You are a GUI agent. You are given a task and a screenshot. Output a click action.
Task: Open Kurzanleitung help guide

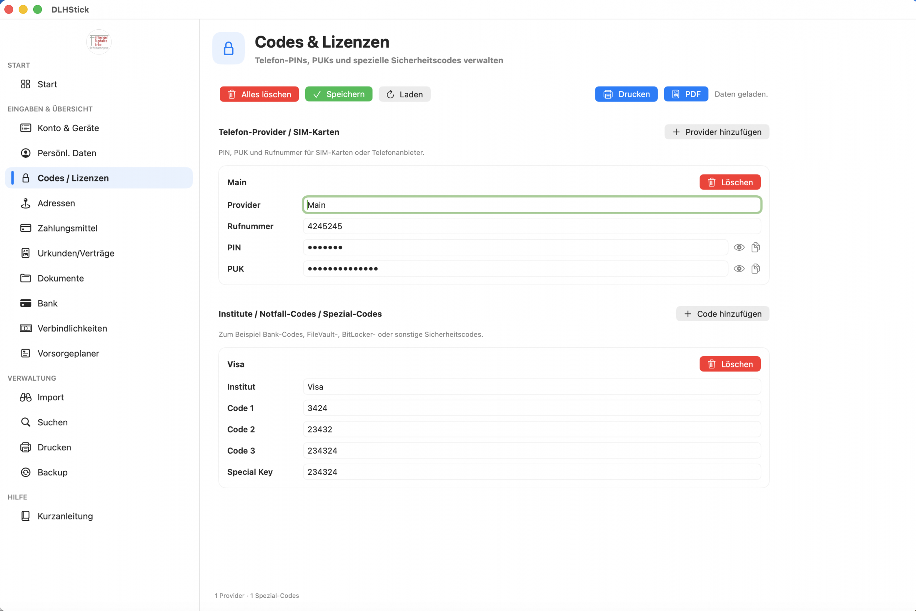(x=65, y=516)
